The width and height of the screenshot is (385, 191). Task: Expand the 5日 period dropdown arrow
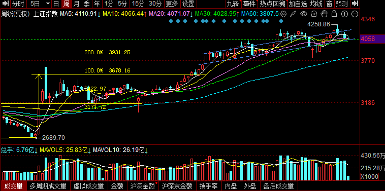pyautogui.click(x=48, y=4)
